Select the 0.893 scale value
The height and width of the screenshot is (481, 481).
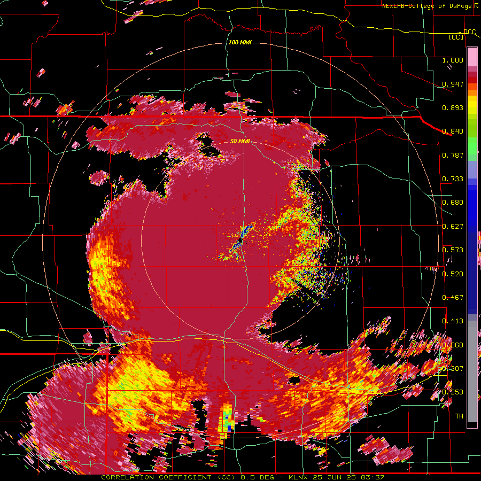(x=453, y=107)
